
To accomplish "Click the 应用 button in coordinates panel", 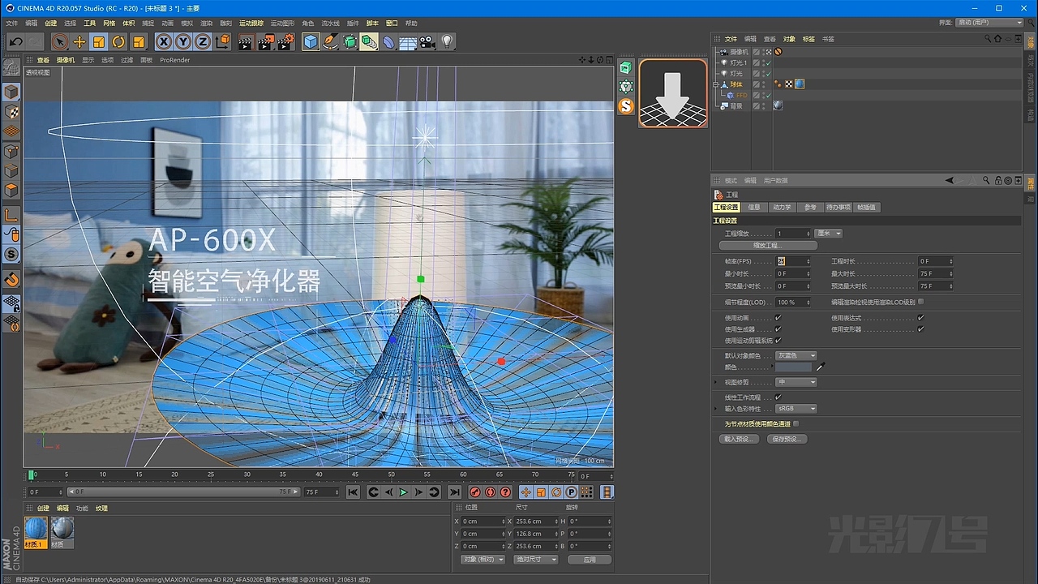I will click(589, 560).
